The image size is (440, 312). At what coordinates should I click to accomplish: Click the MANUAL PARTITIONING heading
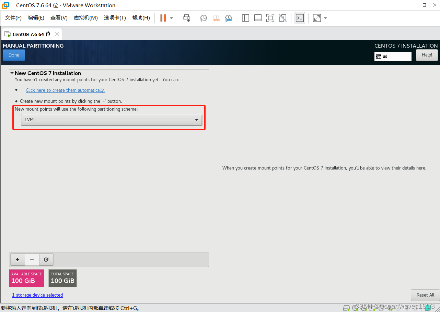pos(33,46)
